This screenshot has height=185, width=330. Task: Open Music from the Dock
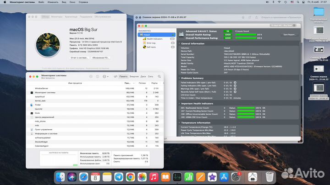[x=154, y=177]
